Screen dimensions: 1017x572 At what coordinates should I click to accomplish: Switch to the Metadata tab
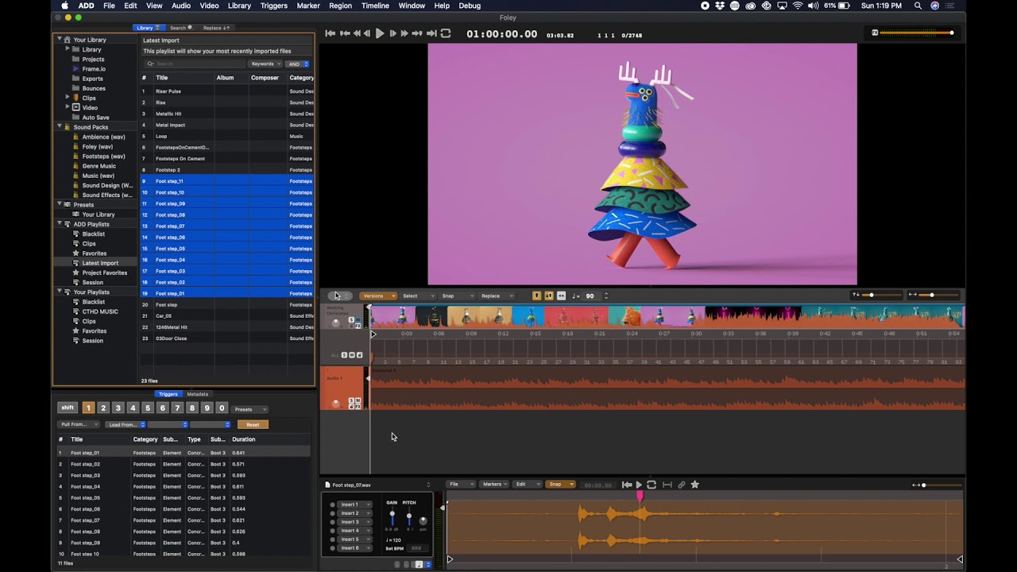coord(198,394)
